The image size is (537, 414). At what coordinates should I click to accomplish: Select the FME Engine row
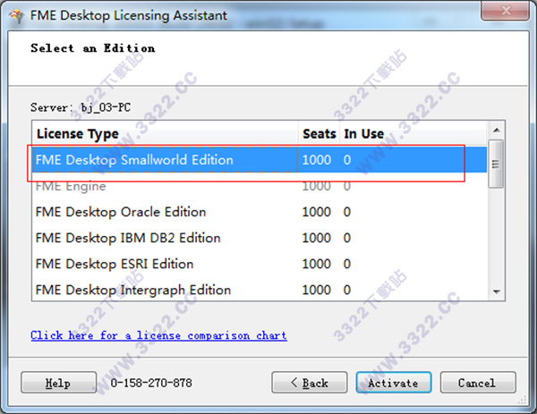(260, 186)
